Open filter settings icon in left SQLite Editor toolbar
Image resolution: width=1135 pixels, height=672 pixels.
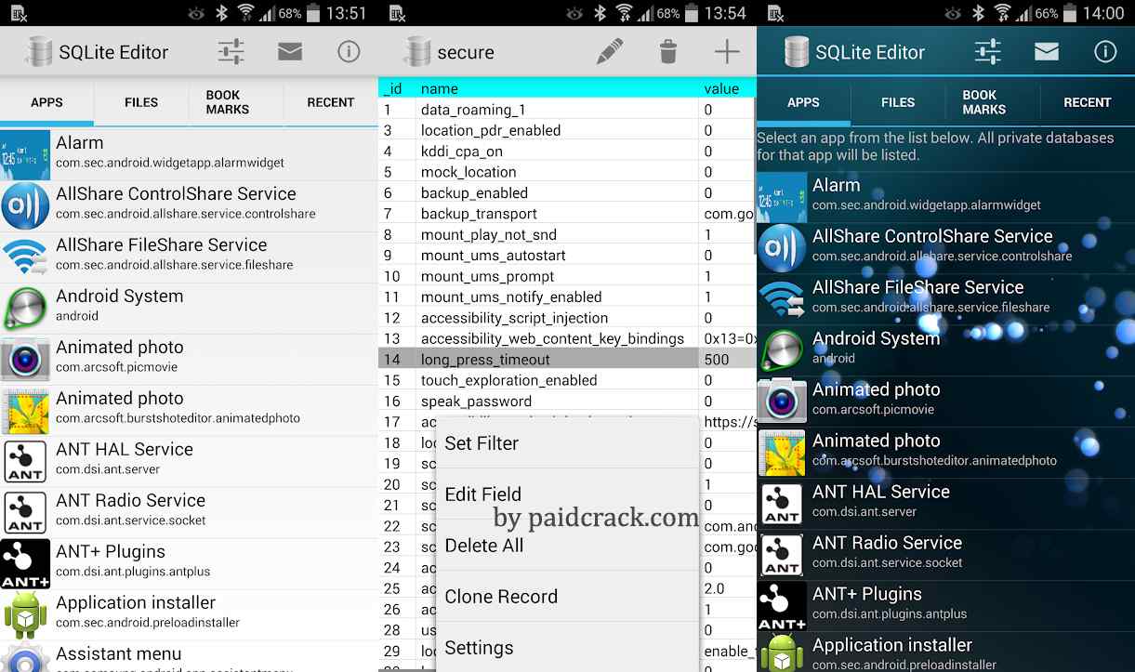(231, 52)
